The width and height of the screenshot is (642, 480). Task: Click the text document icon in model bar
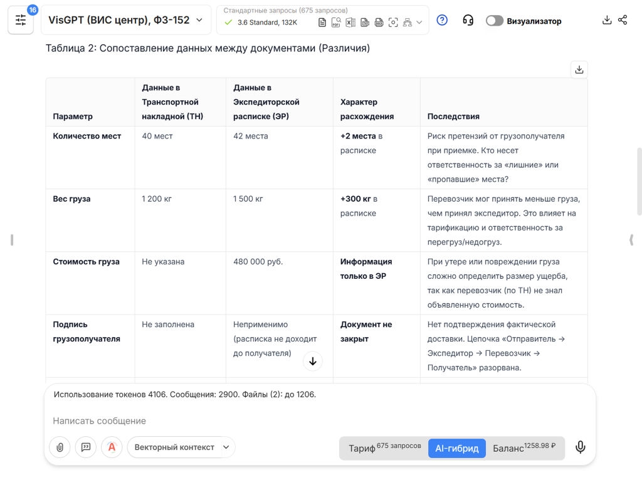pos(322,23)
